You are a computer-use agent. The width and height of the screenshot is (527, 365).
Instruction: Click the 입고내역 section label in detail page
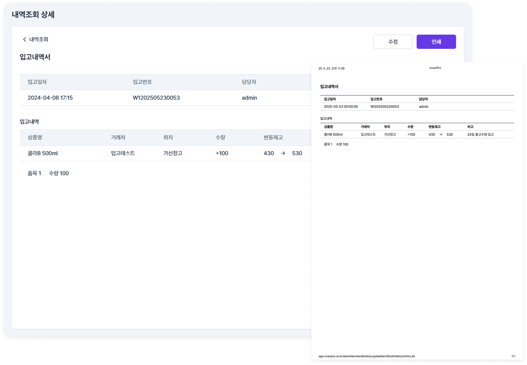(29, 122)
